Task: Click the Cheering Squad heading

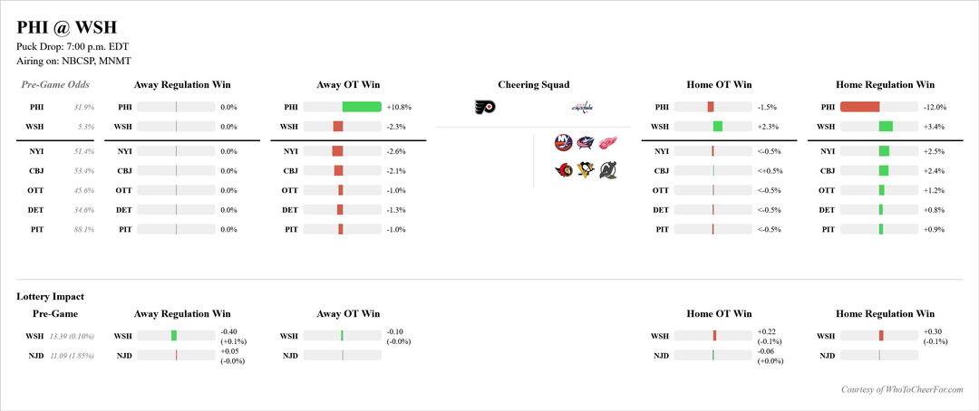Action: (533, 85)
